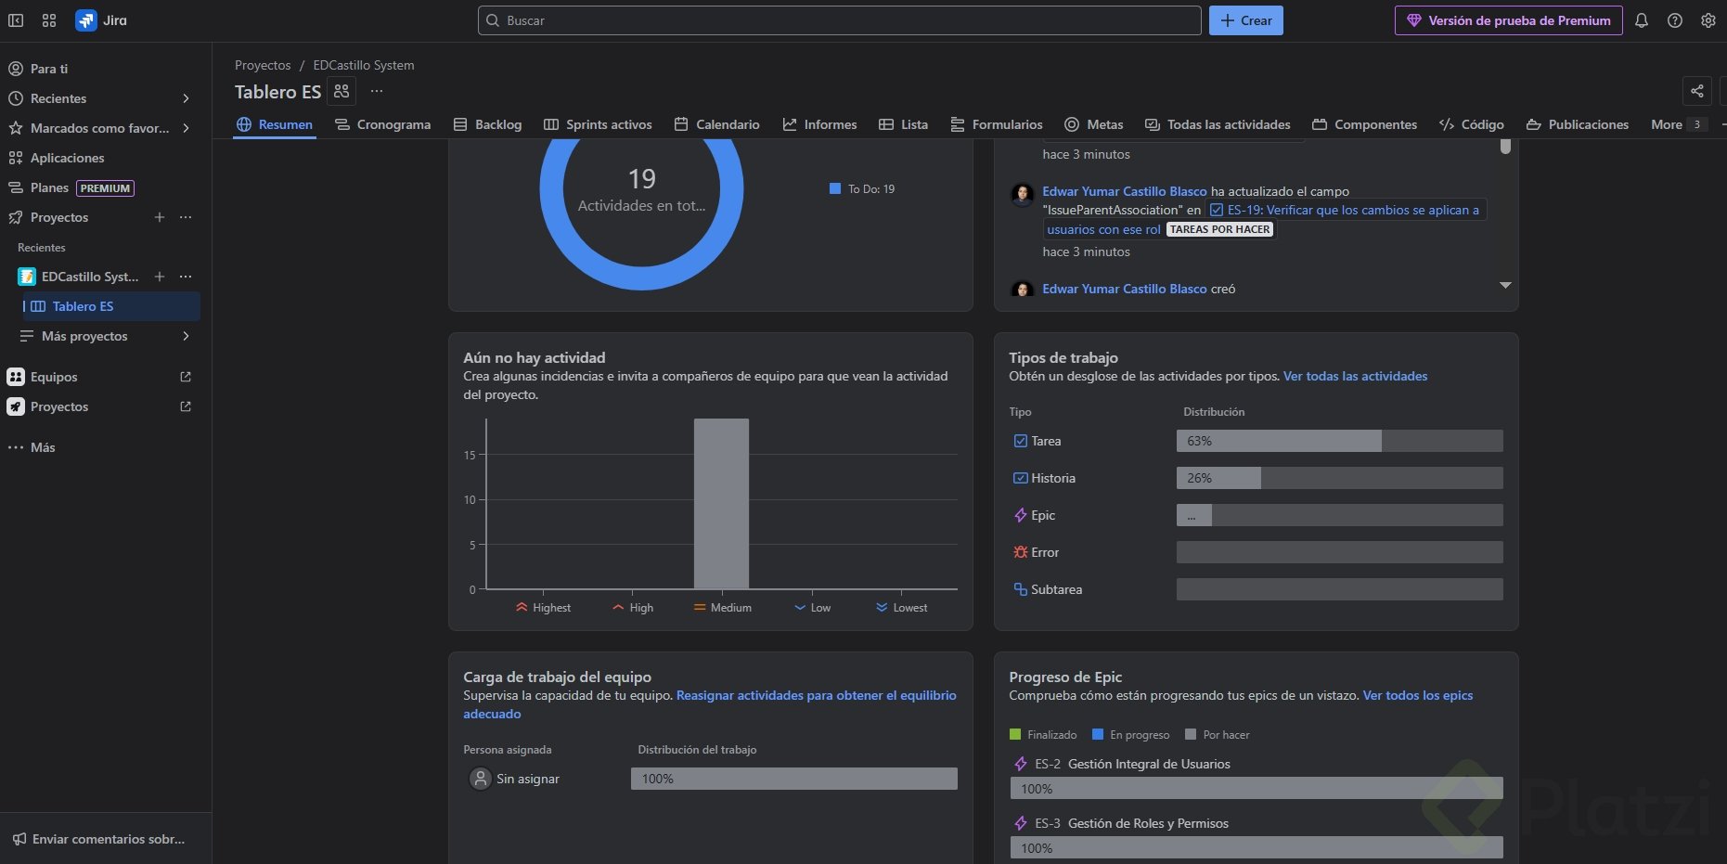
Task: Click the Historia type icon
Action: click(x=1021, y=478)
